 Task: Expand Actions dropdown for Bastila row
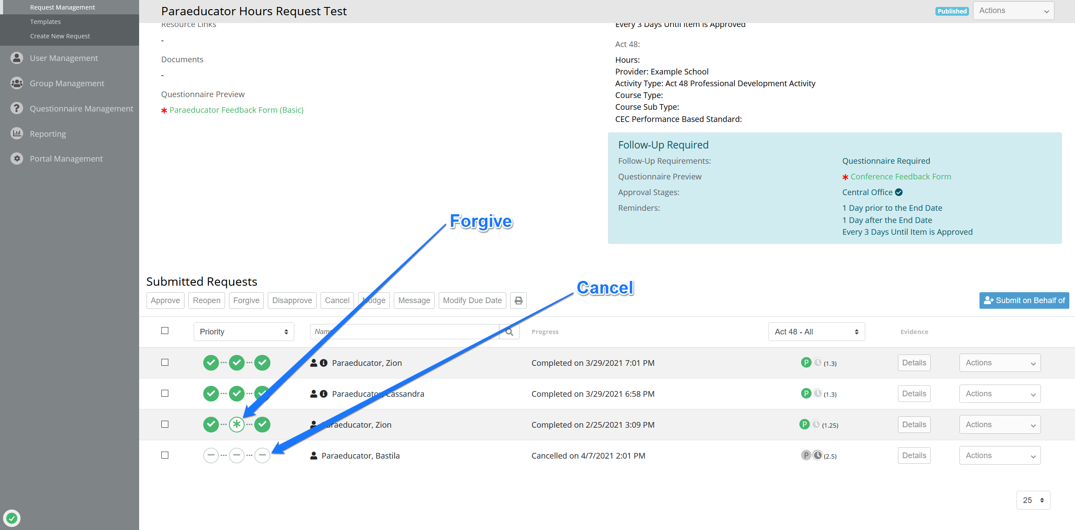[1000, 456]
